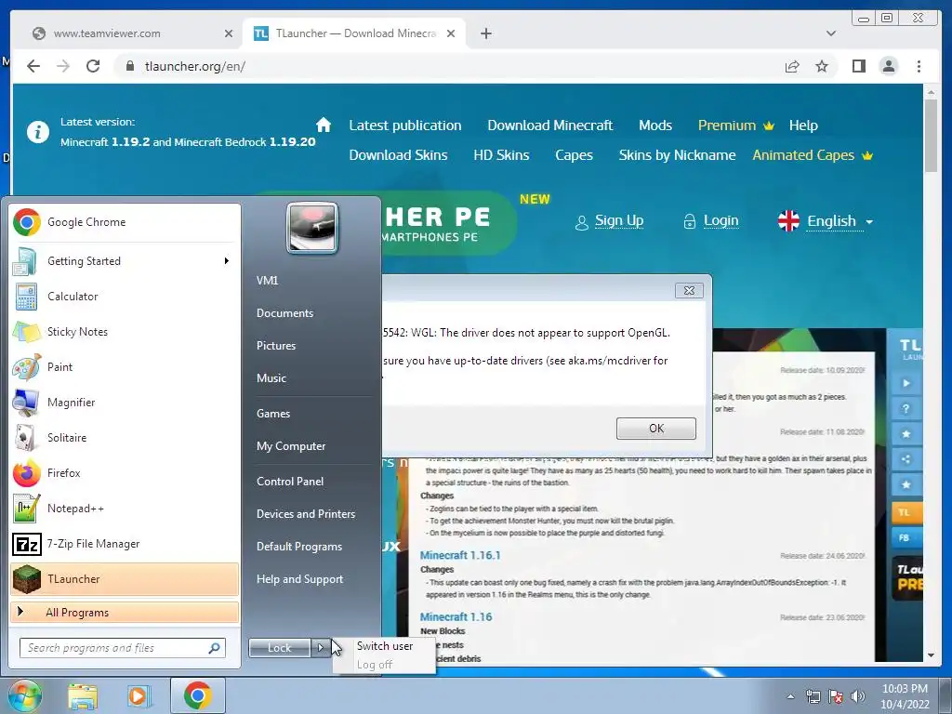Click the Lock button
The width and height of the screenshot is (952, 714).
[279, 648]
